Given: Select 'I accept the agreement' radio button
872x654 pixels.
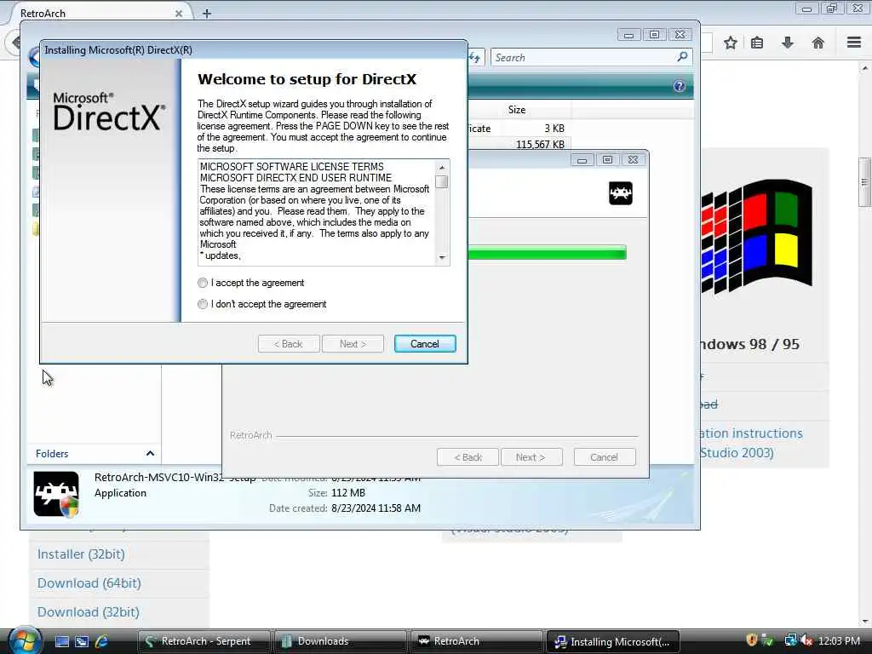Looking at the screenshot, I should click(203, 283).
